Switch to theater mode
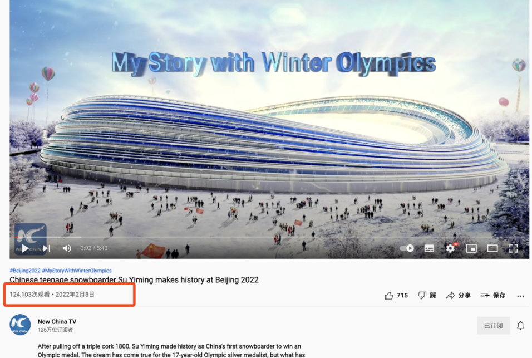Viewport: 532px width, 358px height. click(492, 248)
